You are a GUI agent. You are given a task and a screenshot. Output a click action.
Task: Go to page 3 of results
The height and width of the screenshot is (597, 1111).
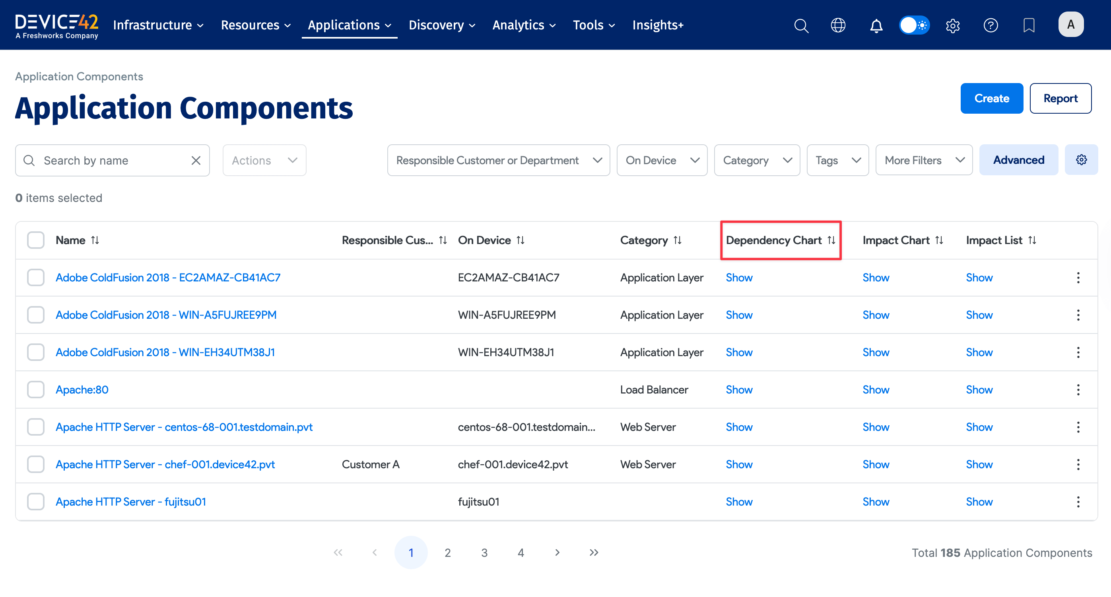(x=484, y=552)
